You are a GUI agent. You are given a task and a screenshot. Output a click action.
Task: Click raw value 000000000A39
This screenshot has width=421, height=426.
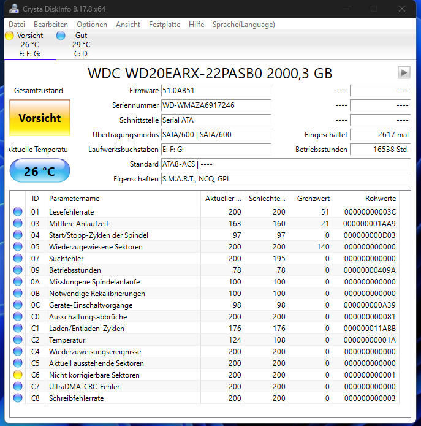(x=370, y=305)
